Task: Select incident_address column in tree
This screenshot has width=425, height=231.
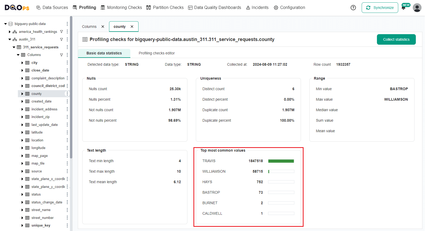Action: (44, 109)
